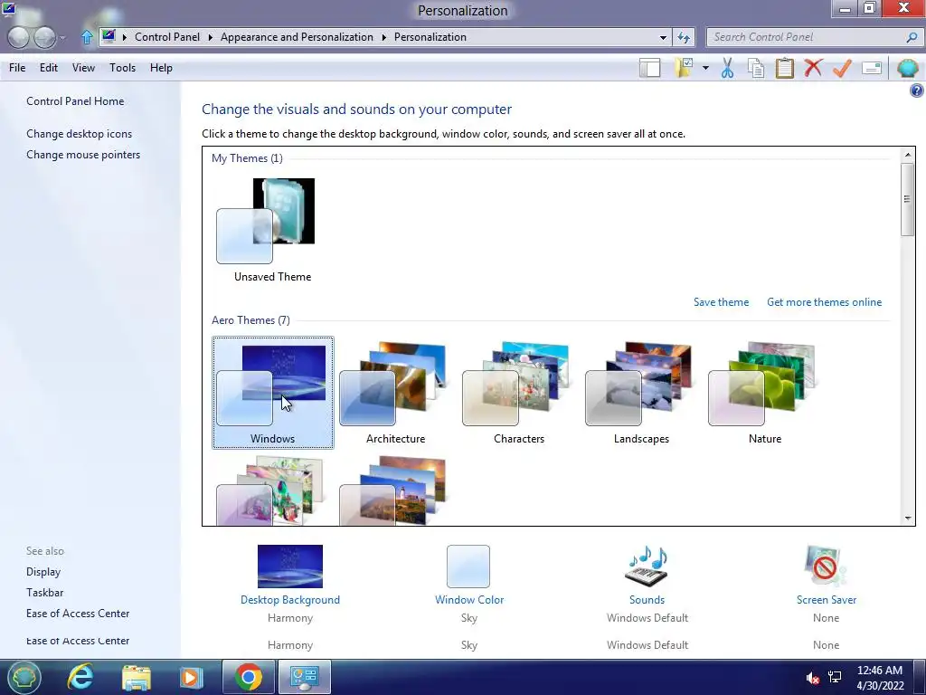Click the navigation pane layout toolbar icon
The image size is (926, 695).
coord(649,68)
